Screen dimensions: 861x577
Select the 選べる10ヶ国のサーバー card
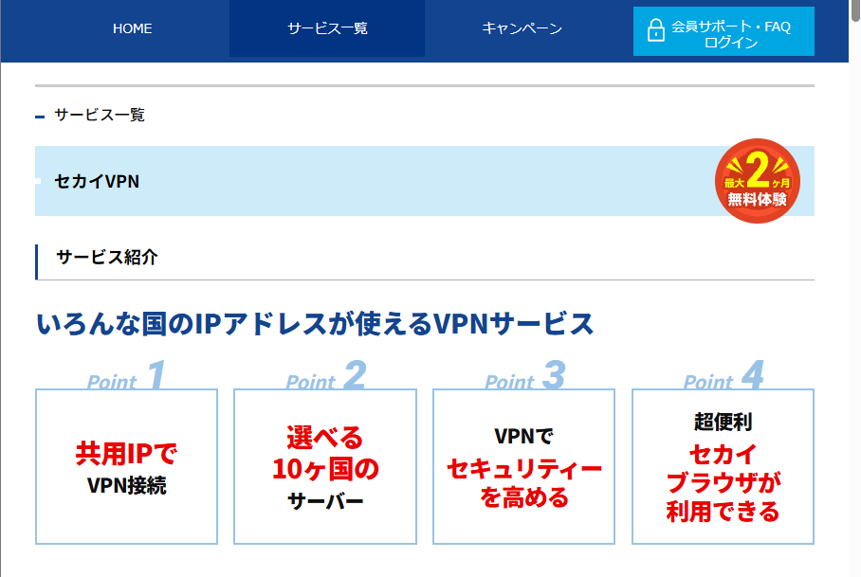click(325, 467)
